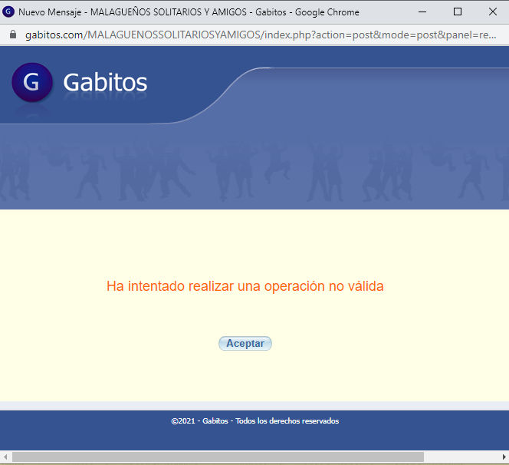Click the horizontal scrollbar thumb
Screen dimensions: 509x465
pos(218,457)
